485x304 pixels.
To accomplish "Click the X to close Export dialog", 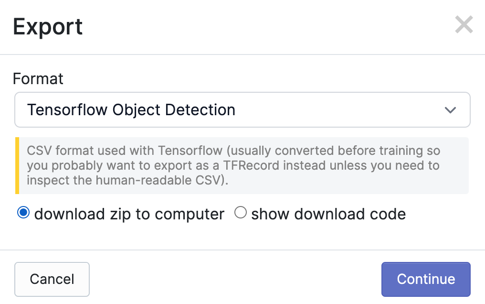I will 464,24.
